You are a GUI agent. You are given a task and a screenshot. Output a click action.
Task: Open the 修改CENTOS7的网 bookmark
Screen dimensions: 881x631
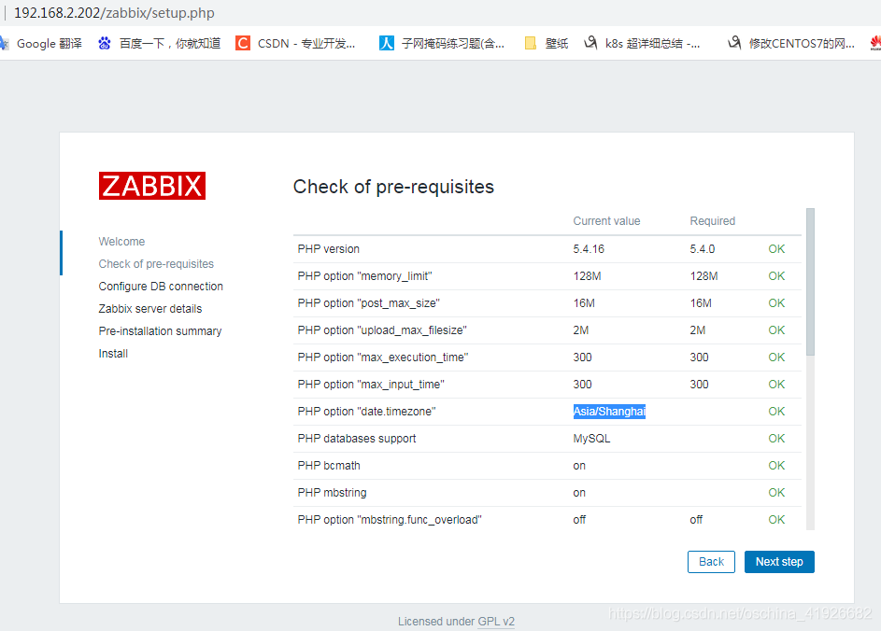pyautogui.click(x=791, y=43)
